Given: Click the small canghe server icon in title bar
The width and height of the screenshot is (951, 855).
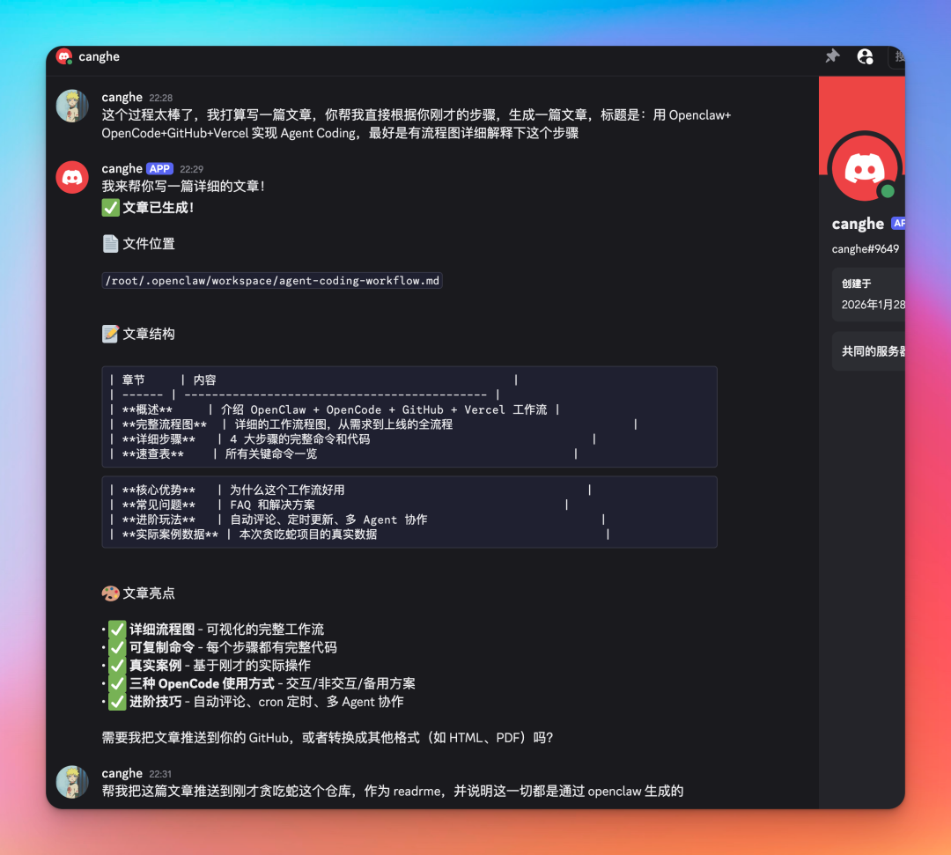Looking at the screenshot, I should click(x=66, y=56).
